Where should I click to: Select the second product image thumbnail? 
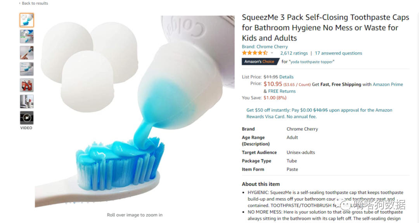tap(27, 36)
